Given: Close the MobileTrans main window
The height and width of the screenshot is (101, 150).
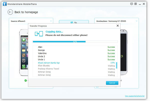Looking at the screenshot, I should coord(144,4).
